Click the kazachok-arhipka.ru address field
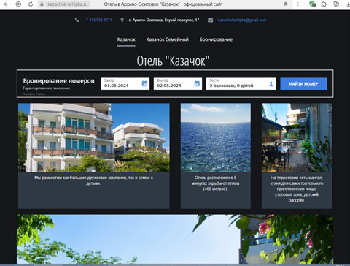The width and height of the screenshot is (350, 266). click(68, 4)
